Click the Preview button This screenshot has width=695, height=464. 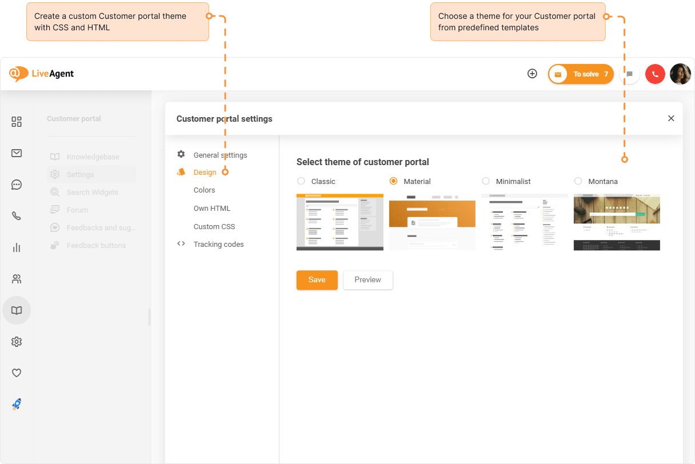click(x=368, y=280)
